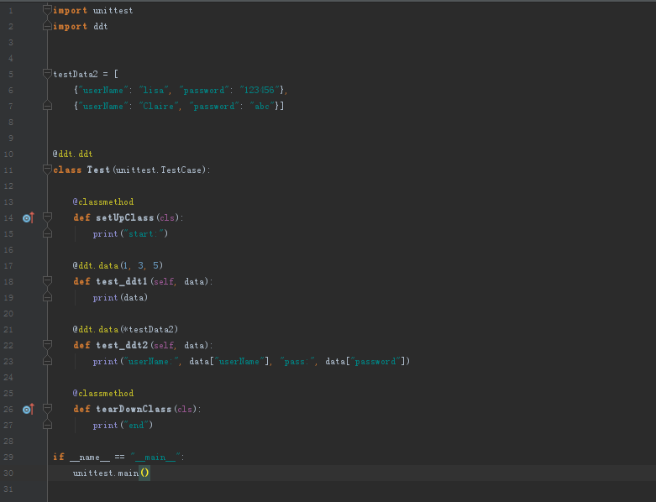Click *testData2 inside the ddt.data decorator

tap(149, 329)
